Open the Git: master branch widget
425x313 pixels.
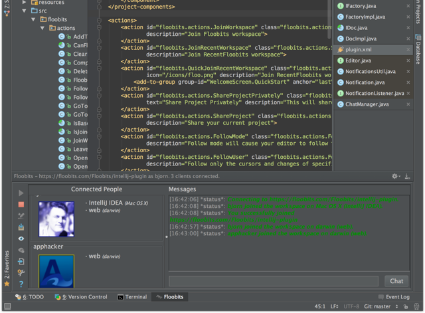pos(381,306)
